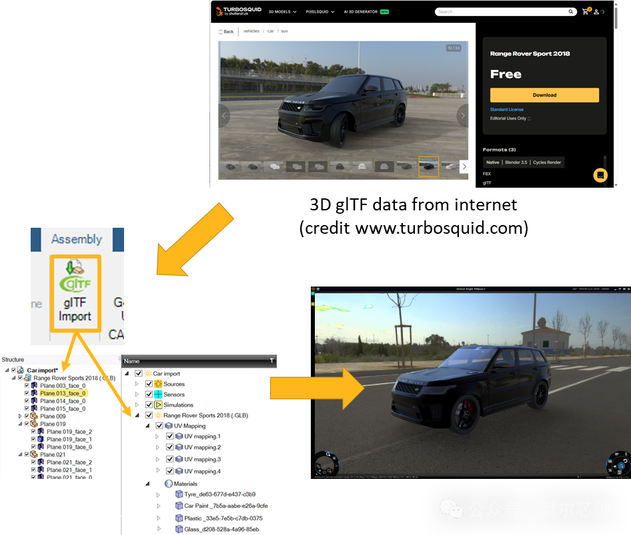Collapse the Plane.019 structure node
The image size is (631, 535).
[20, 424]
